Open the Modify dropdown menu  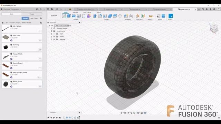[x=107, y=19]
